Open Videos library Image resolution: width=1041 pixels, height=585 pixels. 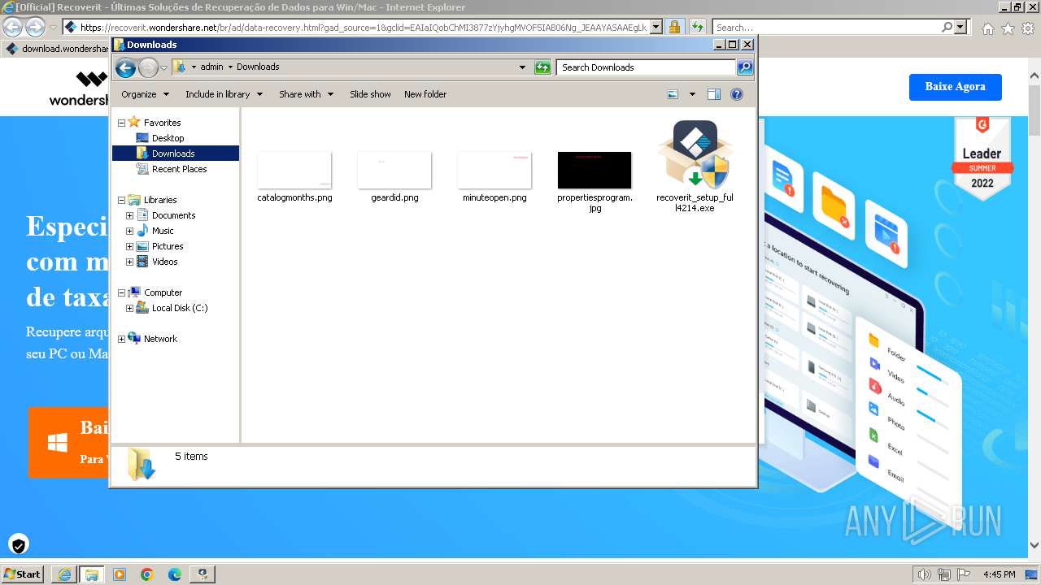(x=164, y=262)
